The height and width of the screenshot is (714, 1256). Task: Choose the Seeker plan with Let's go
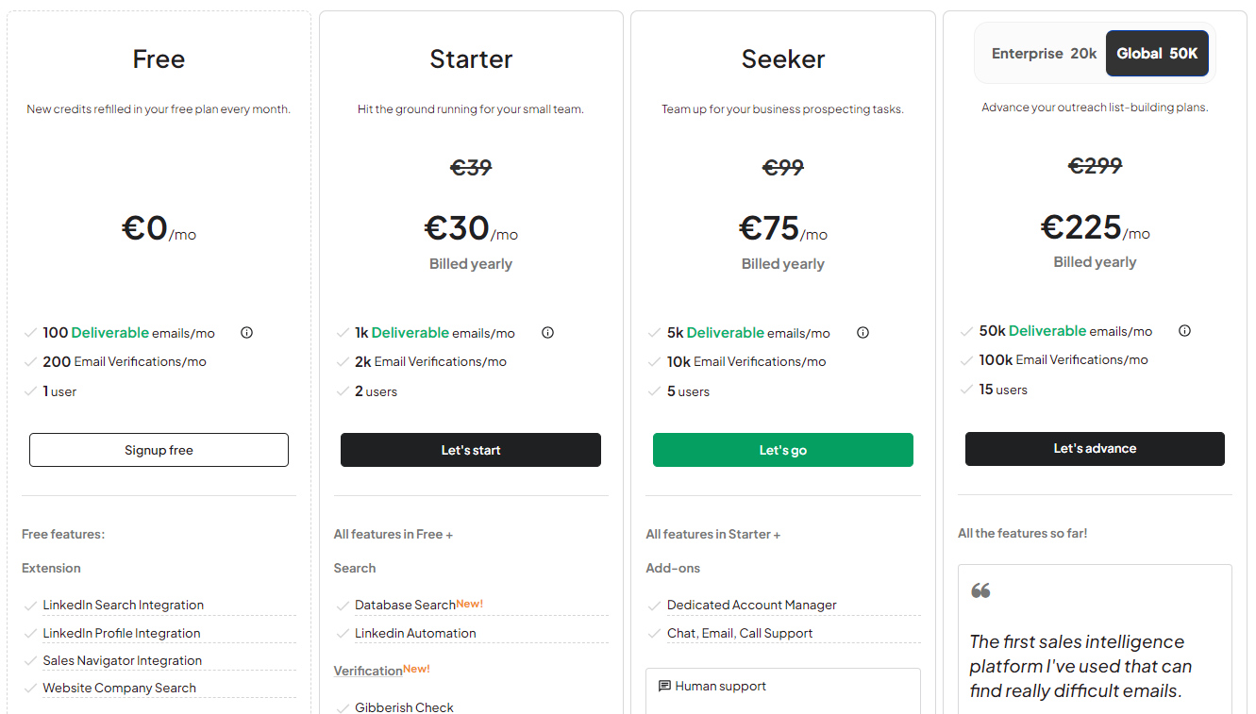783,450
